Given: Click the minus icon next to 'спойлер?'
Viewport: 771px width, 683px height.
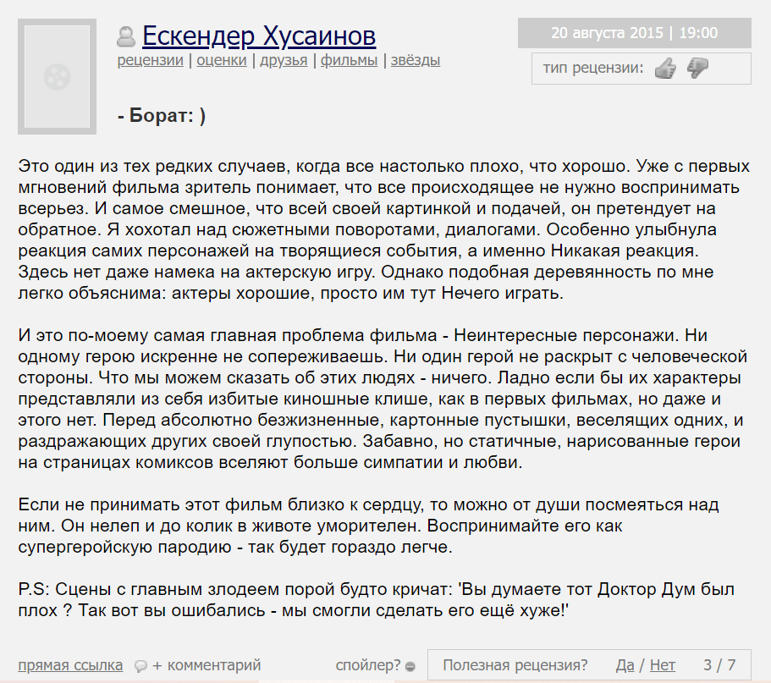Looking at the screenshot, I should (412, 666).
